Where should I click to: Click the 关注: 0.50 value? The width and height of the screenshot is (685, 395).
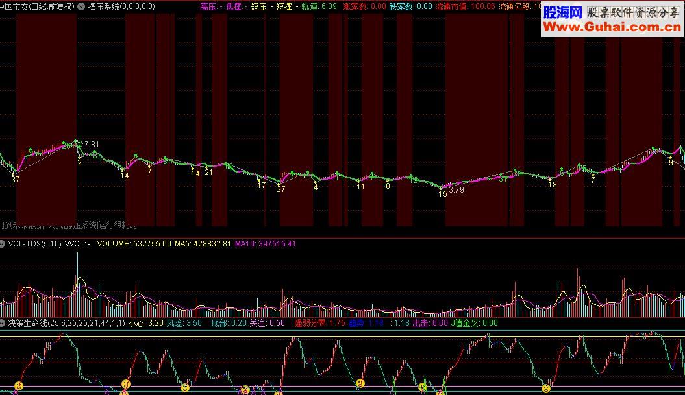pos(267,324)
